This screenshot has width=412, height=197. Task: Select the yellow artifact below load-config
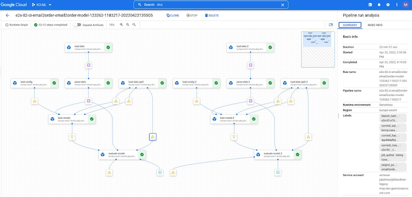click(35, 101)
